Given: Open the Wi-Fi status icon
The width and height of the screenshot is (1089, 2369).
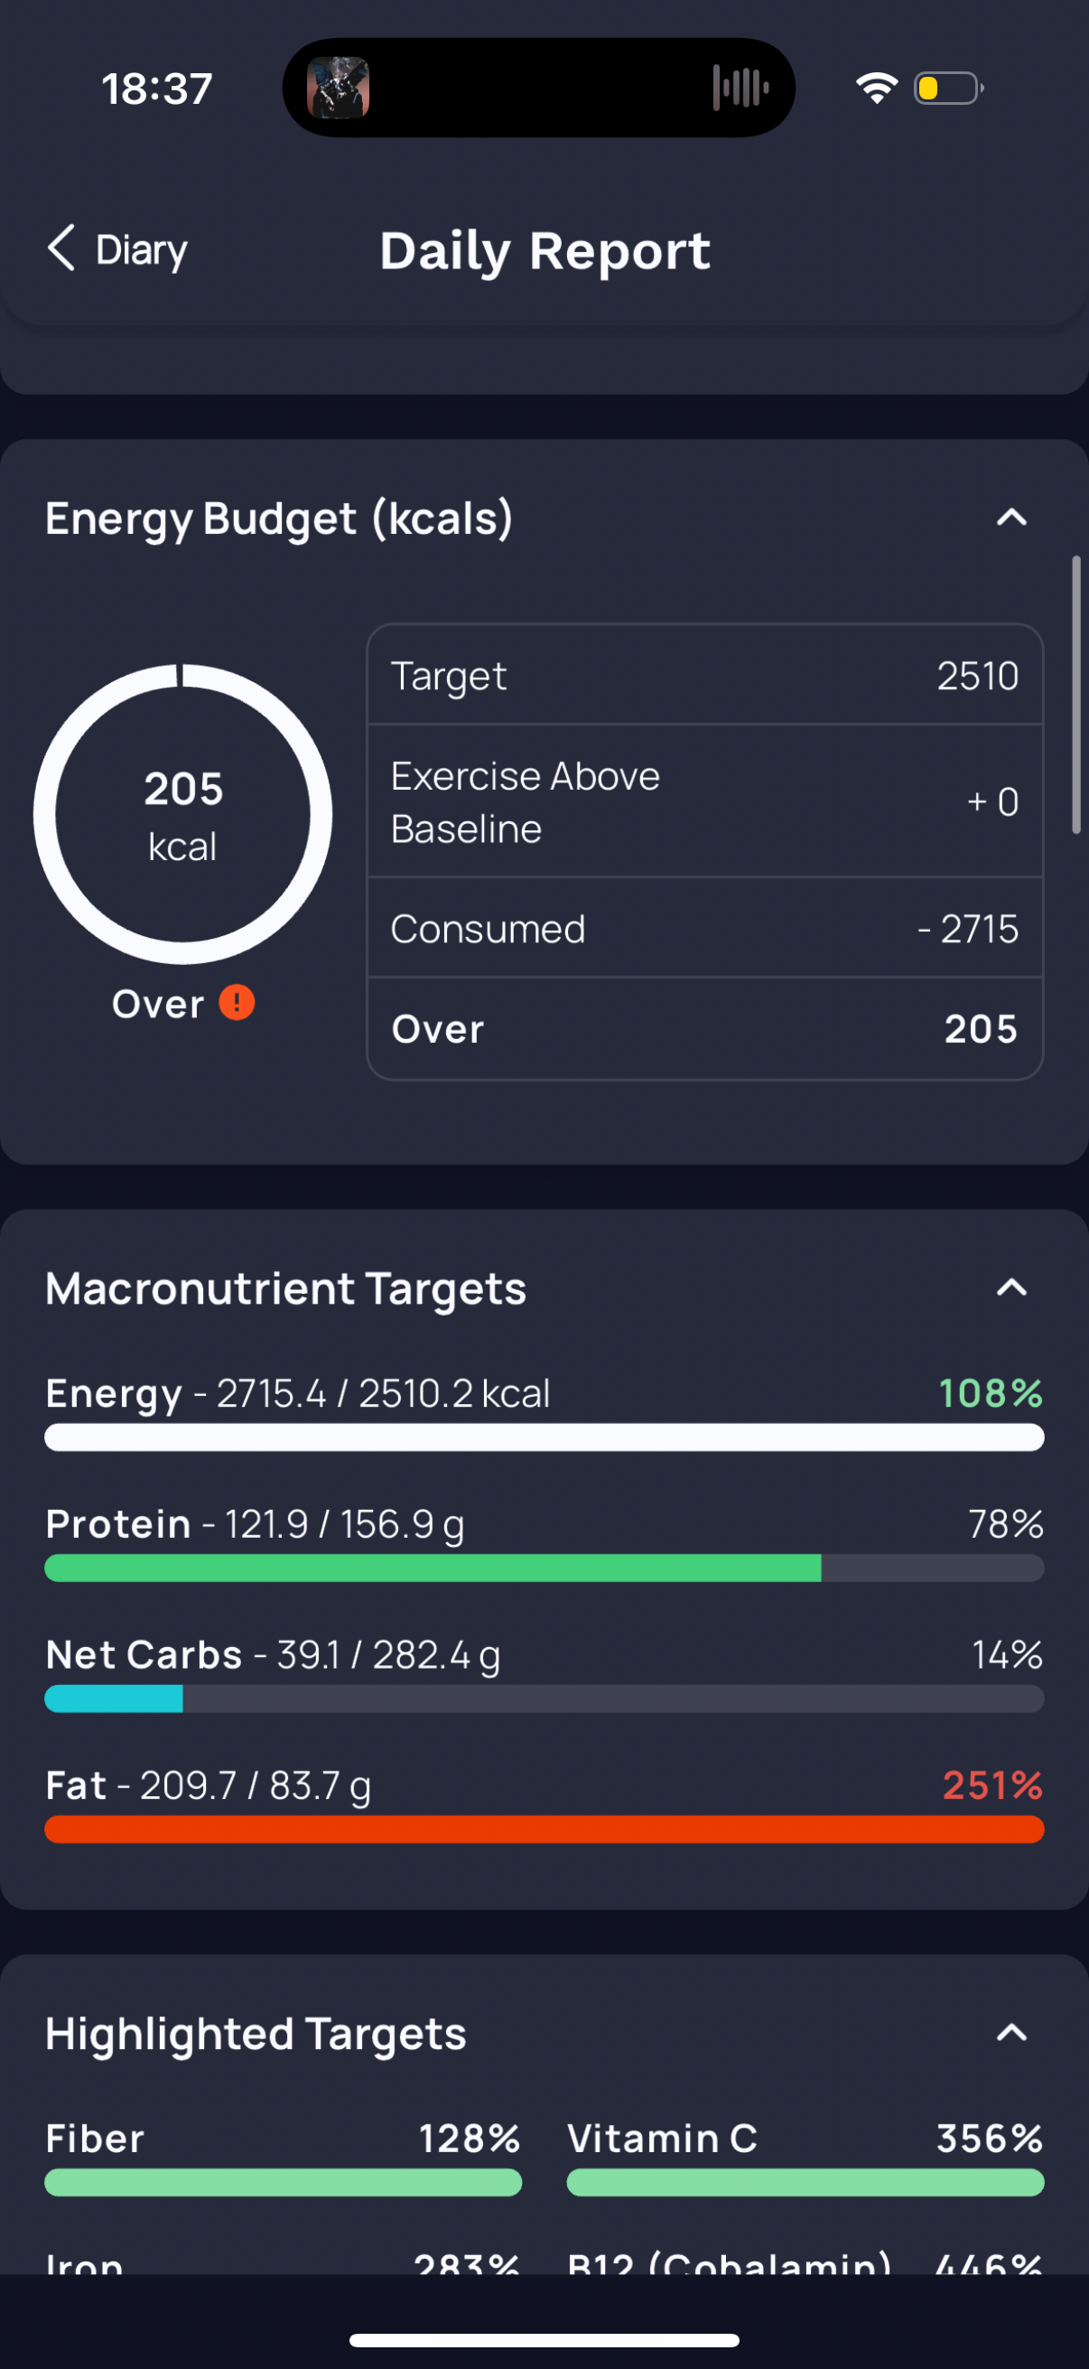Looking at the screenshot, I should pos(876,89).
